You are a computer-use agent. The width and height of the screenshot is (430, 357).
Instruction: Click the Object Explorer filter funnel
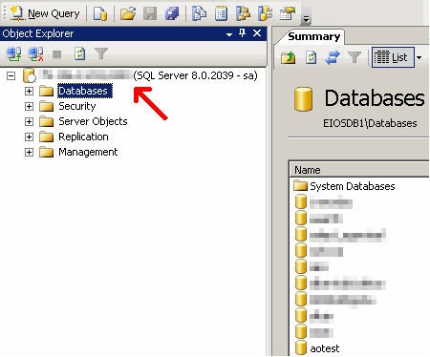point(101,53)
